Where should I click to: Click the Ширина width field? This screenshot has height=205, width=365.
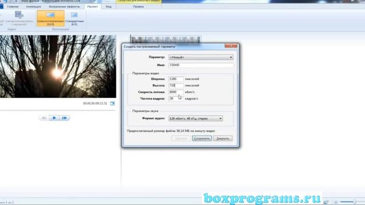pyautogui.click(x=176, y=79)
